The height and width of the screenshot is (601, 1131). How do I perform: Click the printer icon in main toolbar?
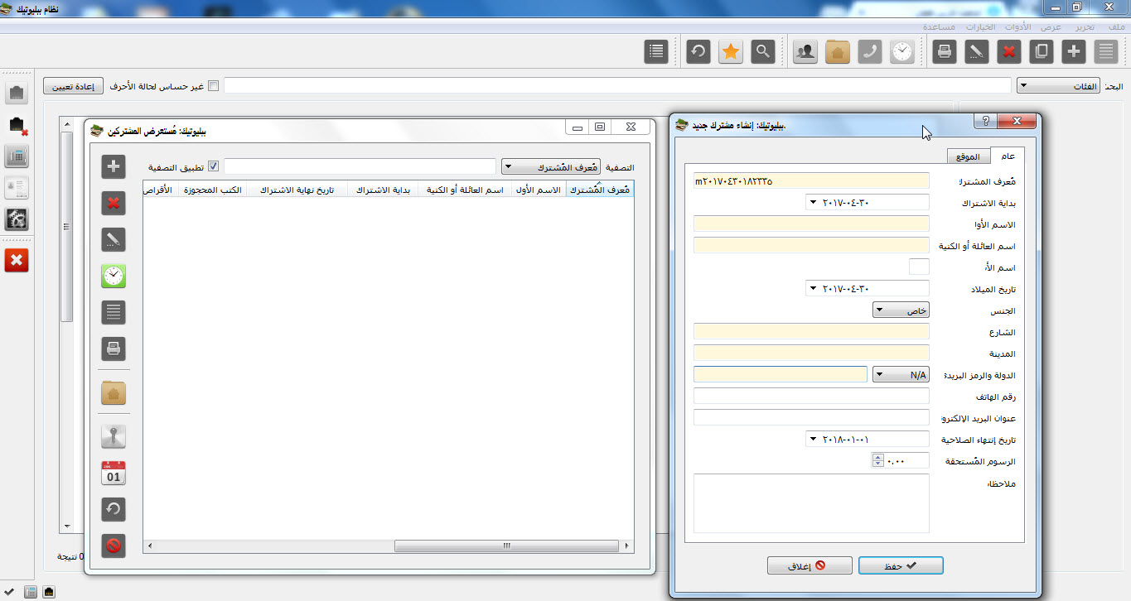(944, 51)
